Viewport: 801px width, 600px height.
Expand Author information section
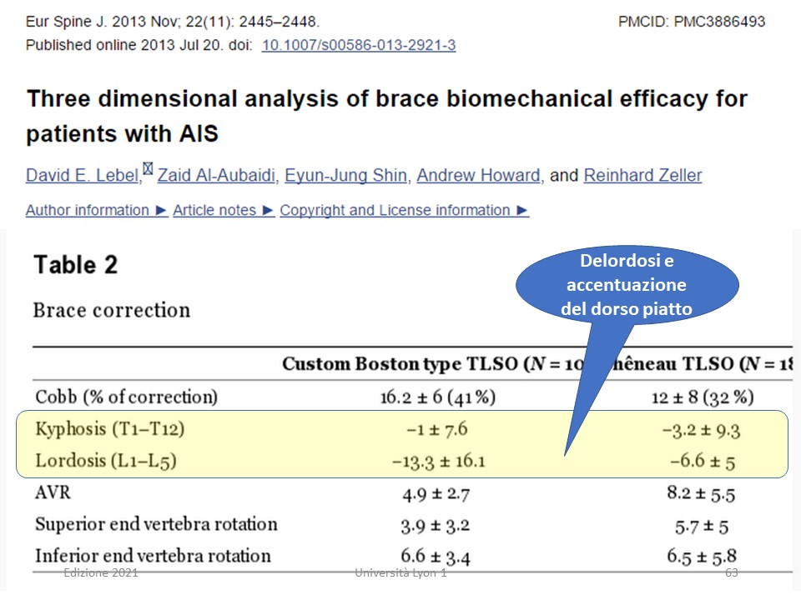97,210
